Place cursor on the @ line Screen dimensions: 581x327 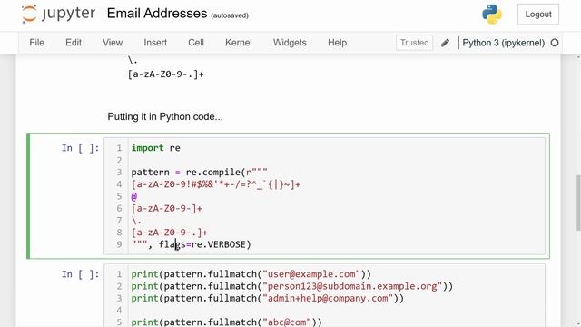(134, 196)
